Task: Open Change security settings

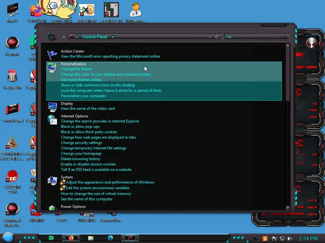Action: tap(82, 143)
